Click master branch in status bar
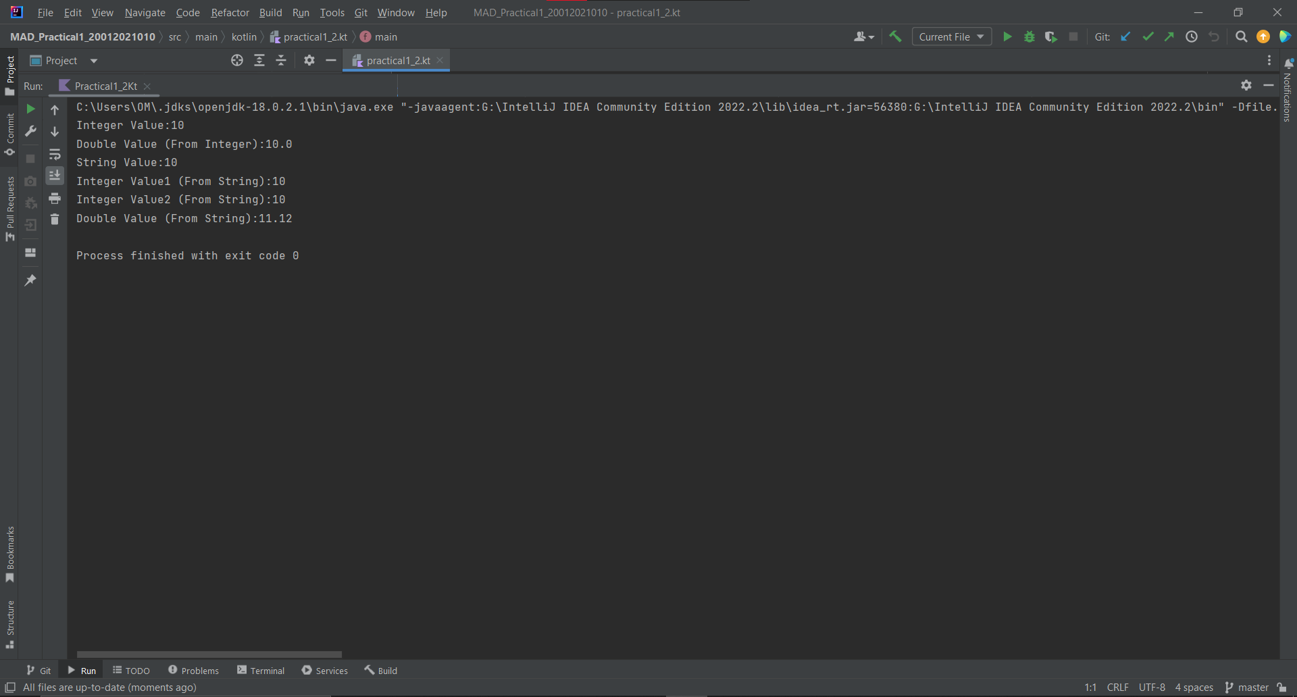 point(1246,687)
